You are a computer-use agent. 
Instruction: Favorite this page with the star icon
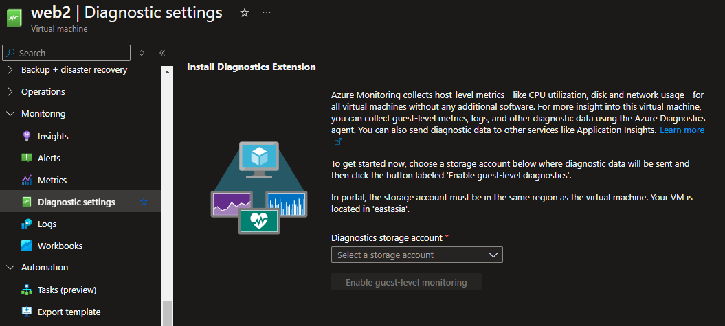point(245,13)
